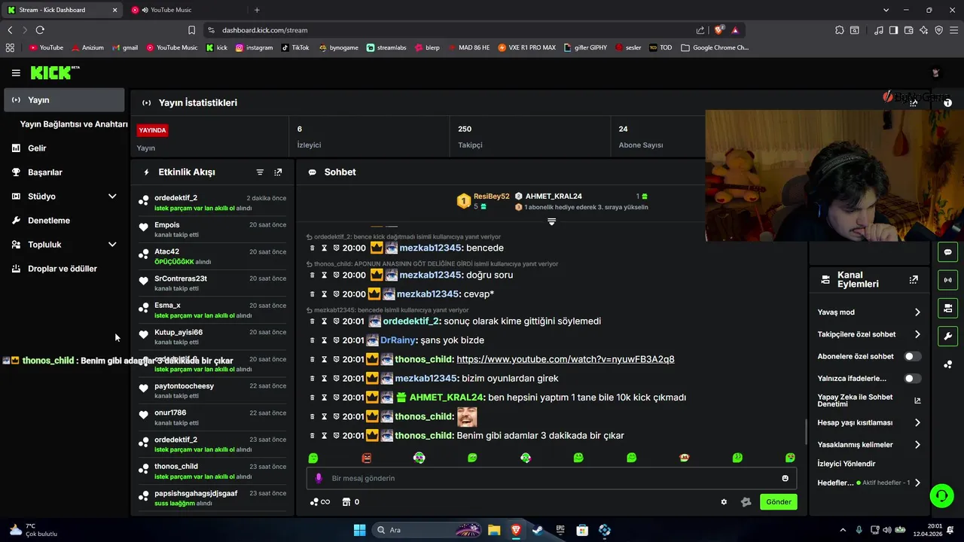This screenshot has height=542, width=964.
Task: Click the red angry emote below chat
Action: [367, 458]
